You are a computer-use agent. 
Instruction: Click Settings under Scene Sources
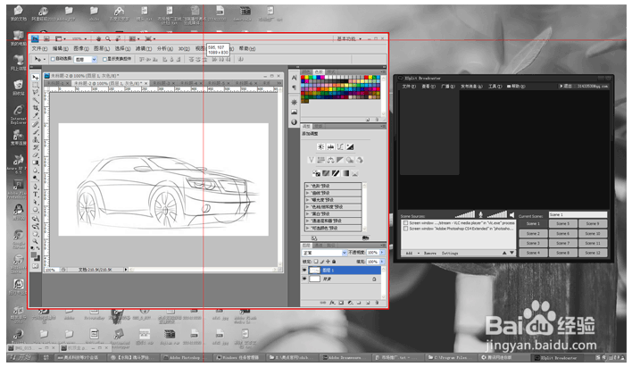click(450, 254)
